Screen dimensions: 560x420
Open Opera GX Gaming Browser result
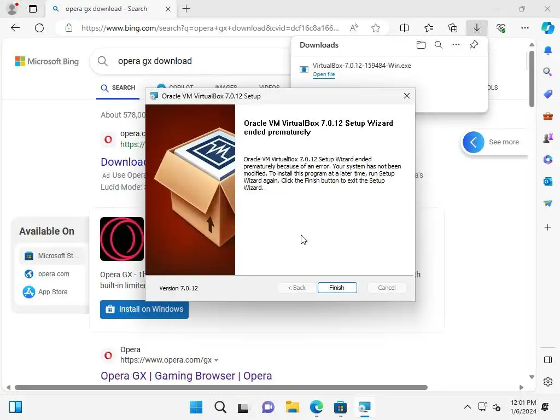click(x=186, y=376)
